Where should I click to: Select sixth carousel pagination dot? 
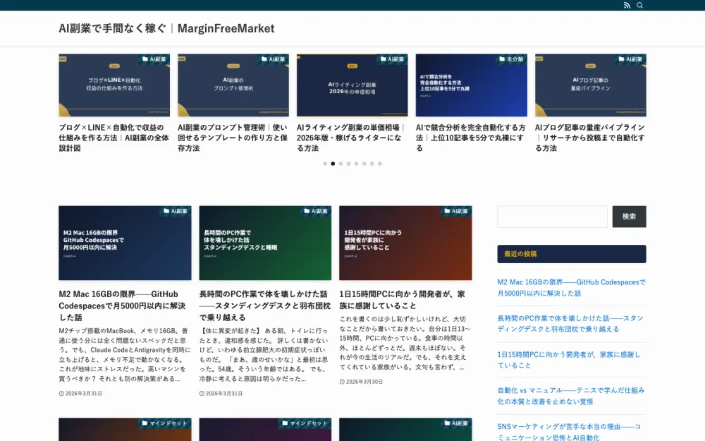pos(364,164)
